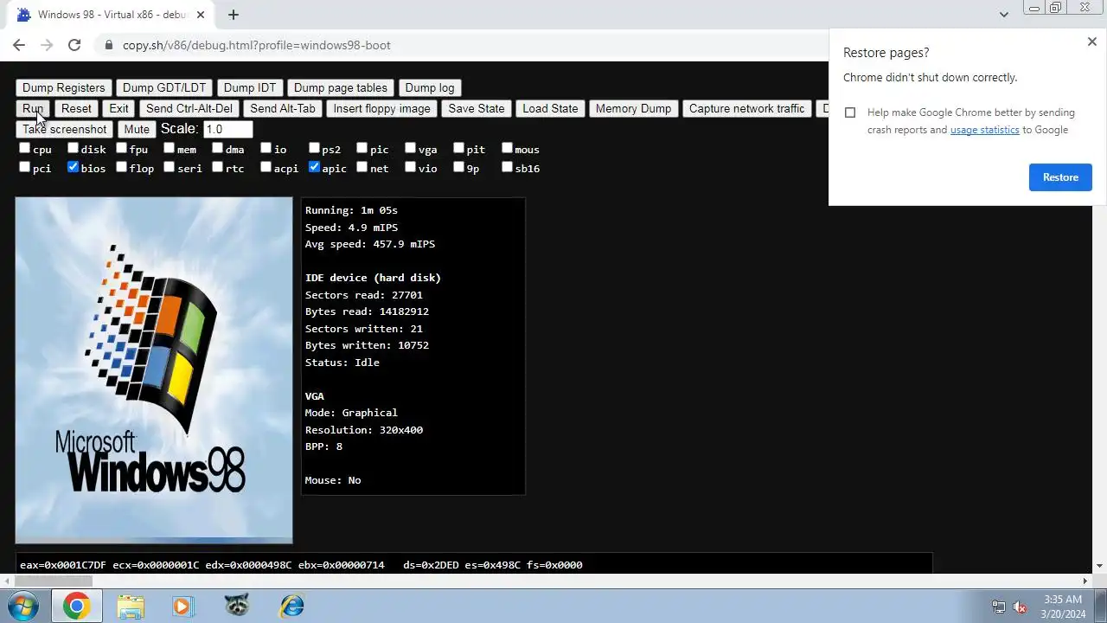Enable the 9p log checkbox
The image size is (1107, 623).
point(459,167)
